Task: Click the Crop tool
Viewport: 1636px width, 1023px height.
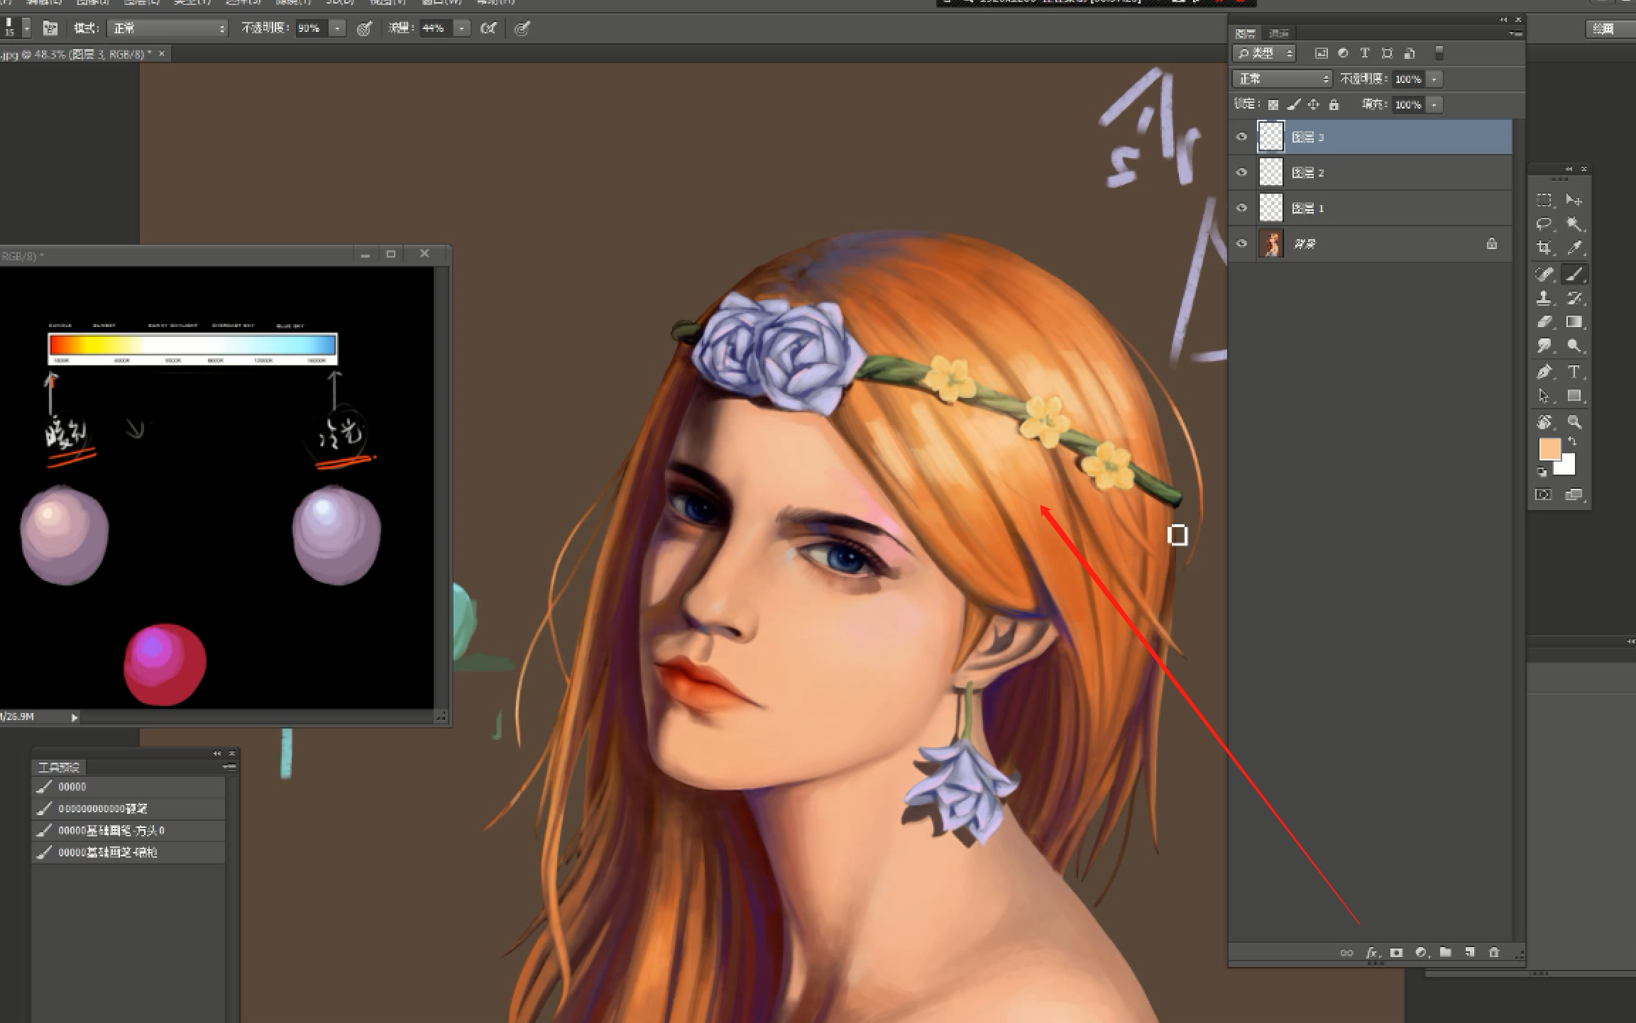Action: pyautogui.click(x=1544, y=248)
